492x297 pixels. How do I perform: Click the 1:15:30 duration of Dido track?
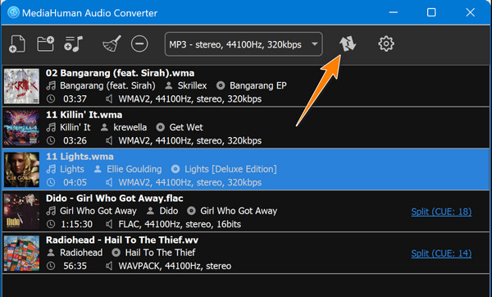76,225
